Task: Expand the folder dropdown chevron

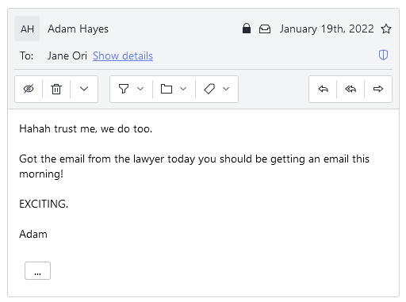Action: [x=183, y=89]
